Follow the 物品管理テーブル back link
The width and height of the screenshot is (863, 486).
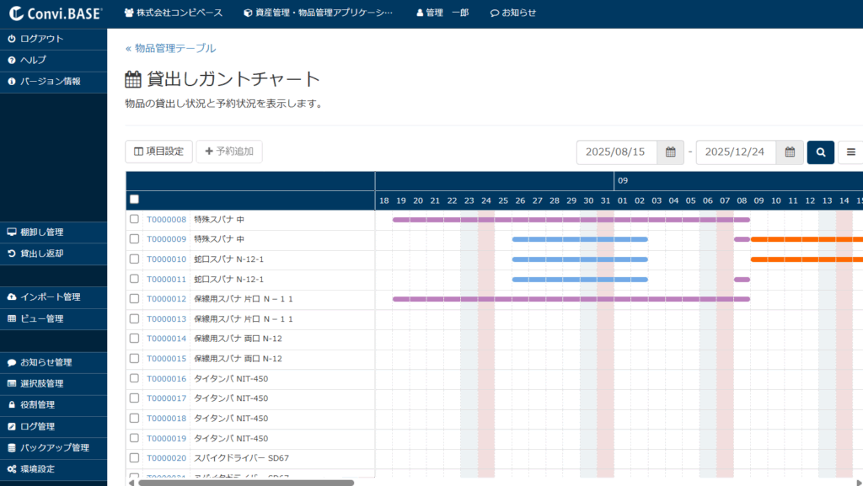(170, 49)
